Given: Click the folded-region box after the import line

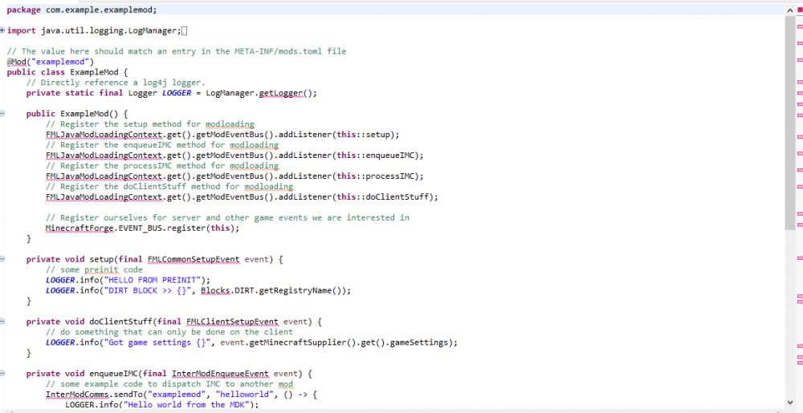Looking at the screenshot, I should [185, 30].
